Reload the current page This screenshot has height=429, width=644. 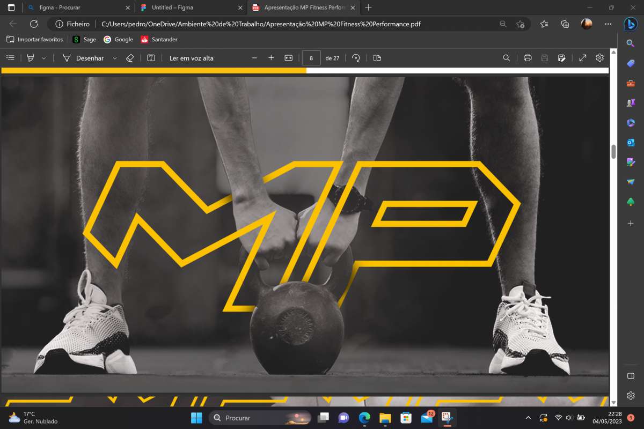[x=34, y=24]
